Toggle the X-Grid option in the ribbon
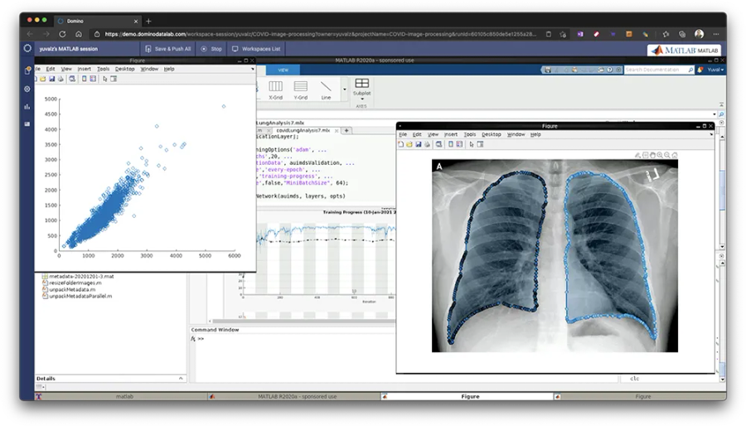Image resolution: width=746 pixels, height=426 pixels. 276,90
